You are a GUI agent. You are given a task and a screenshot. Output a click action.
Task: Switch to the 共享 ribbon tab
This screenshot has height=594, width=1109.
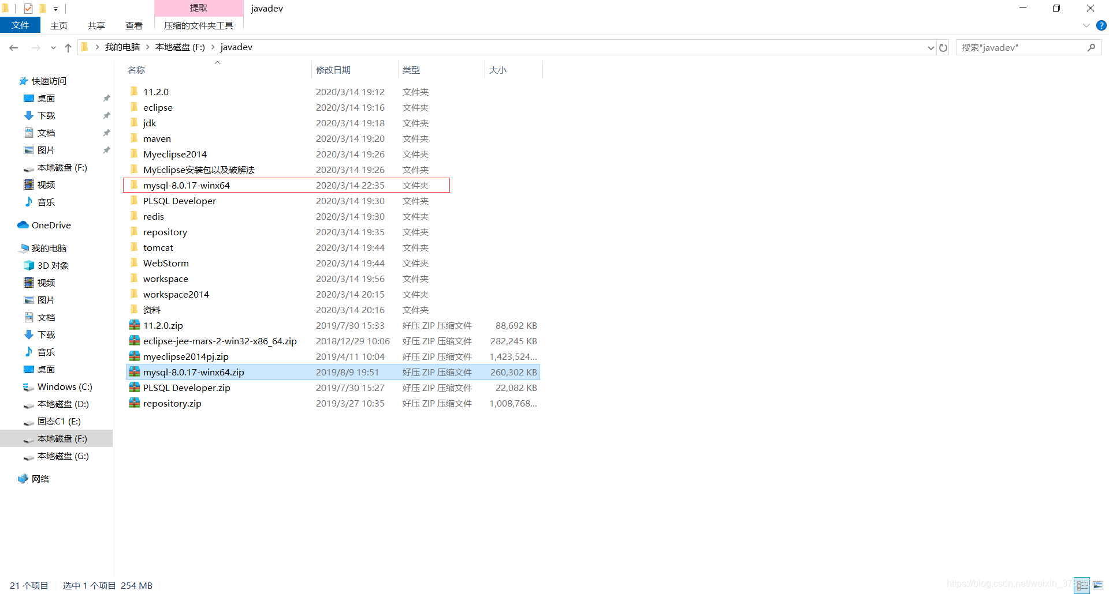96,25
